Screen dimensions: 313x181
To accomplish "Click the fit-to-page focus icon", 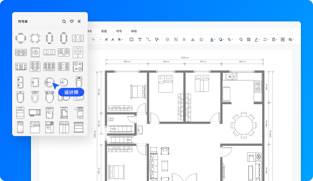I will (x=283, y=39).
